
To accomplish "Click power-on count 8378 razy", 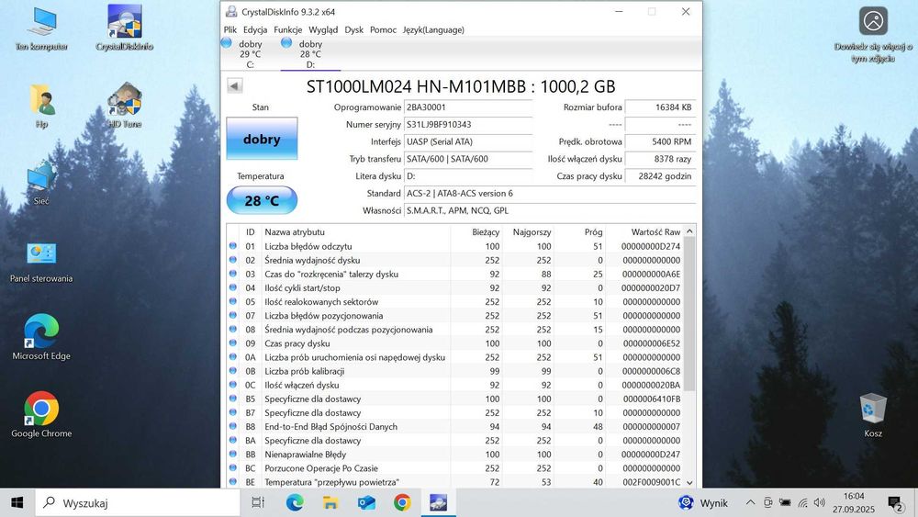I will [660, 159].
